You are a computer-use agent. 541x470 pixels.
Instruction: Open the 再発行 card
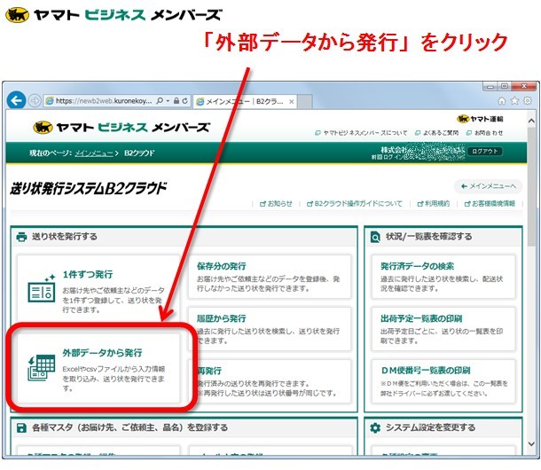pos(270,381)
